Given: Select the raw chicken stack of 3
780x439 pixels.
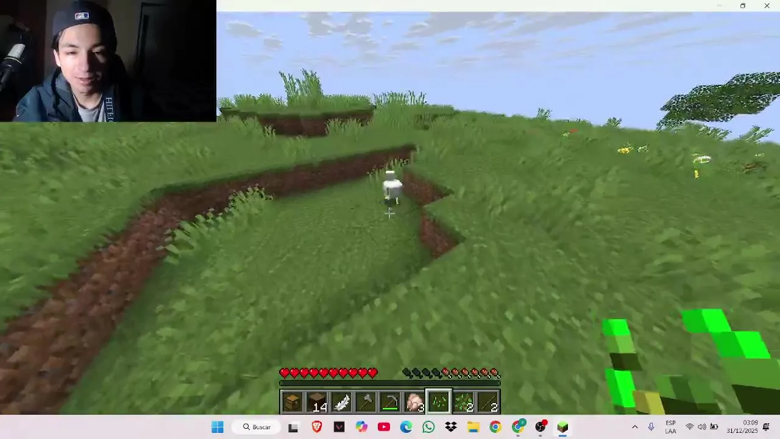Looking at the screenshot, I should pos(414,402).
